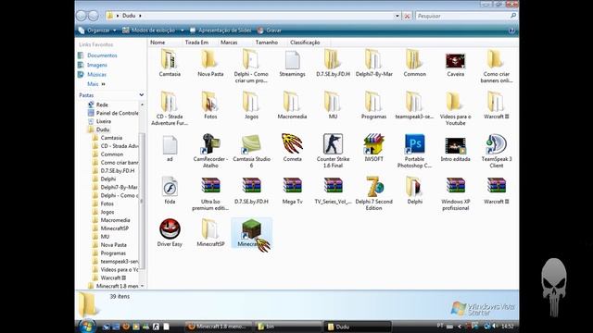The height and width of the screenshot is (333, 593).
Task: Open the help question mark icon
Action: tap(511, 31)
